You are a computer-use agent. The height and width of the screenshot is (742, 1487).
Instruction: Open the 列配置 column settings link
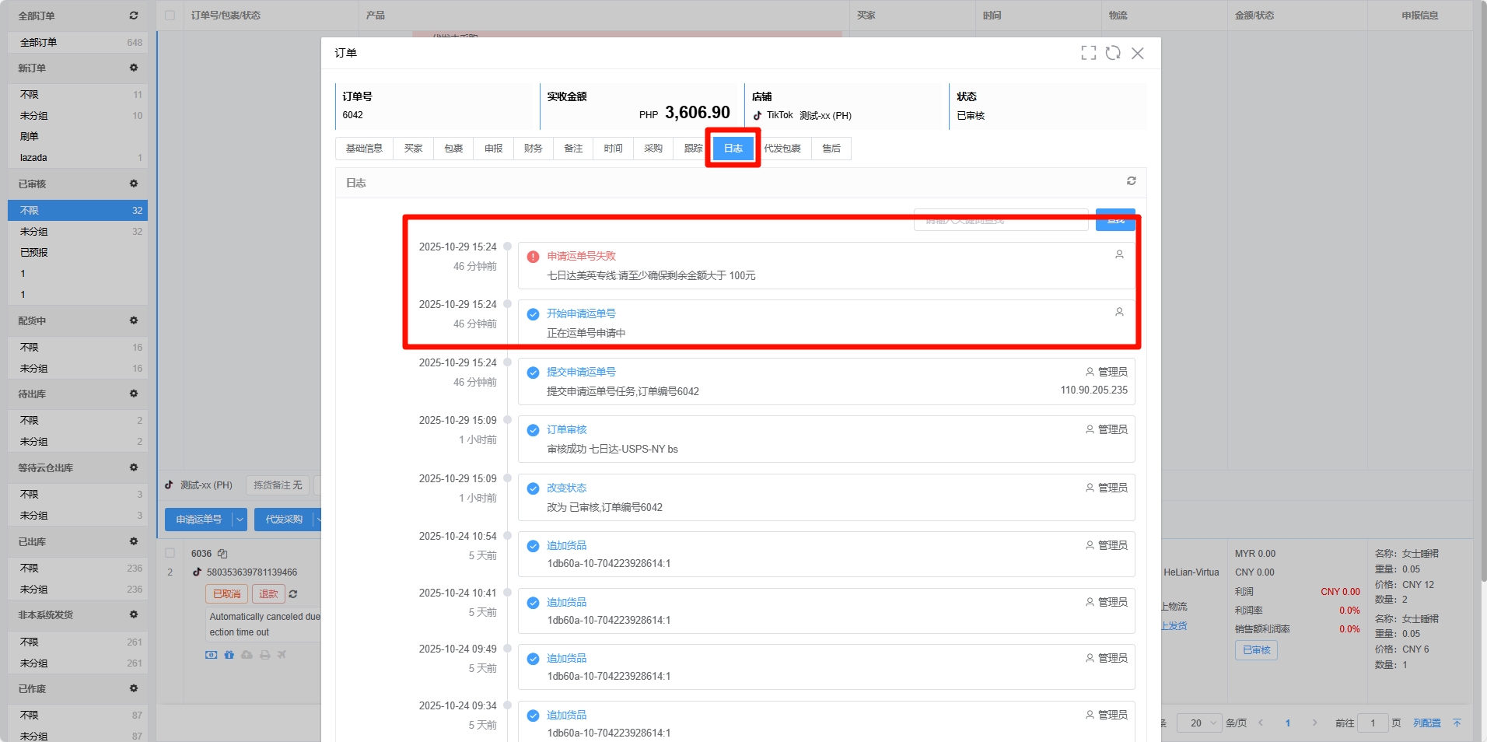tap(1426, 723)
